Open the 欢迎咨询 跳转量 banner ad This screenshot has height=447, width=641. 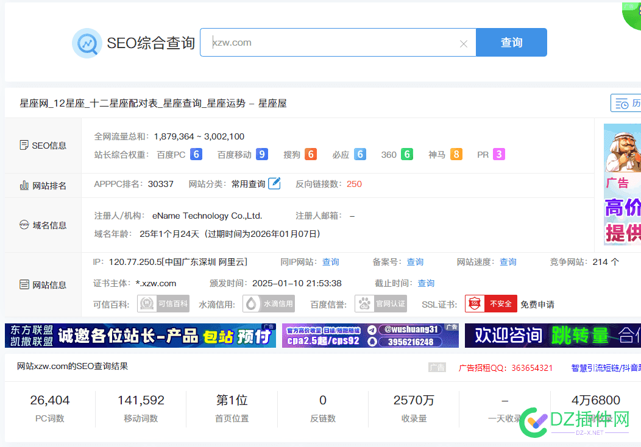[553, 336]
